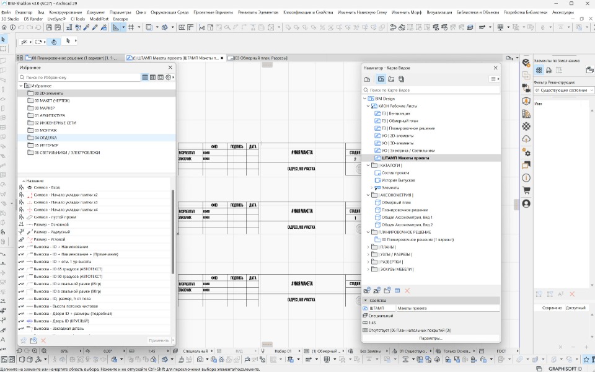
Task: Click the Favorites search field
Action: tap(80, 77)
